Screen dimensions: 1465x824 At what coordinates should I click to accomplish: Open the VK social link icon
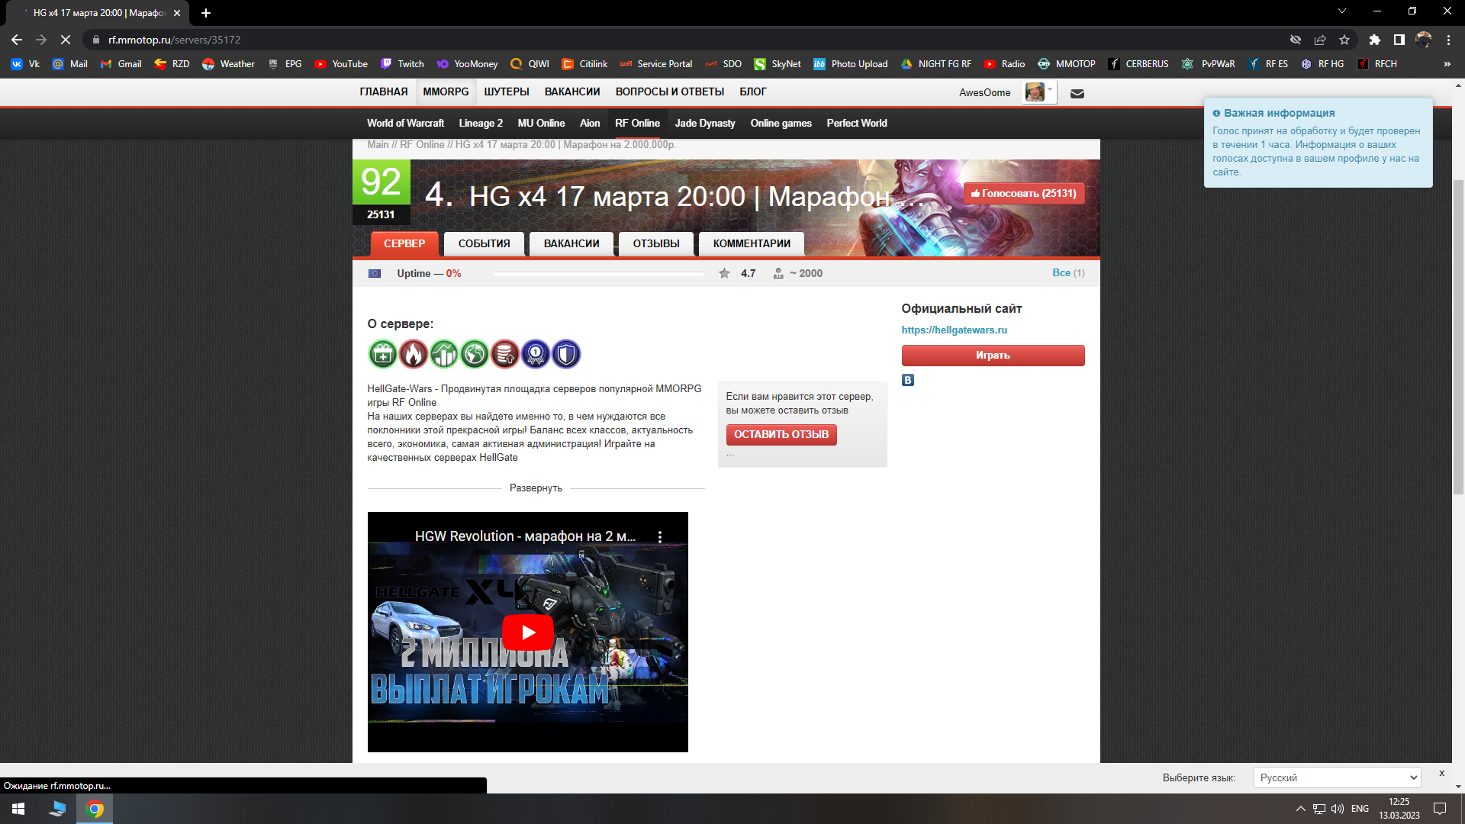click(x=908, y=380)
